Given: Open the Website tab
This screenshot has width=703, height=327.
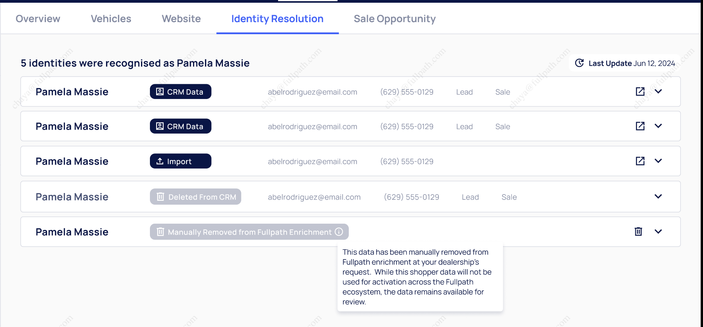Looking at the screenshot, I should click(x=181, y=19).
